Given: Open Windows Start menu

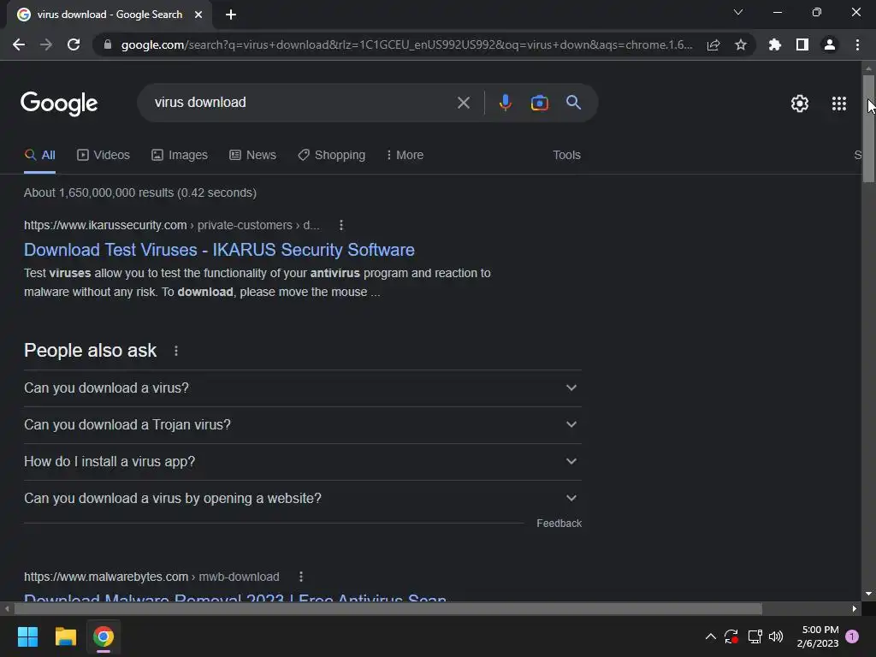Looking at the screenshot, I should 27,636.
